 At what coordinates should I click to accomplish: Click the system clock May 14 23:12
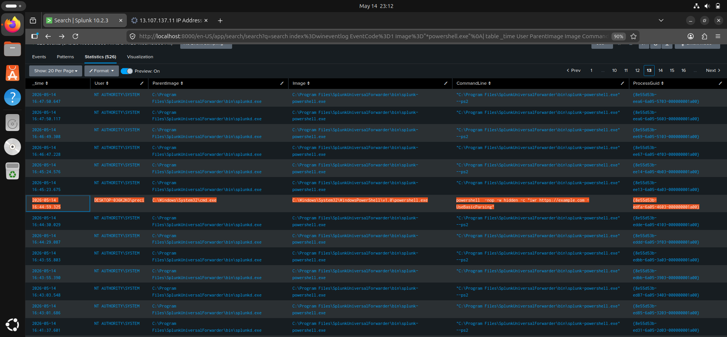376,6
